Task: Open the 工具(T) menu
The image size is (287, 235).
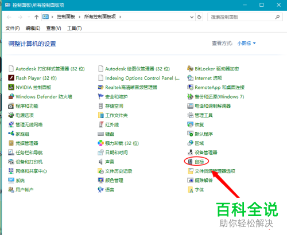Action: pos(75,28)
